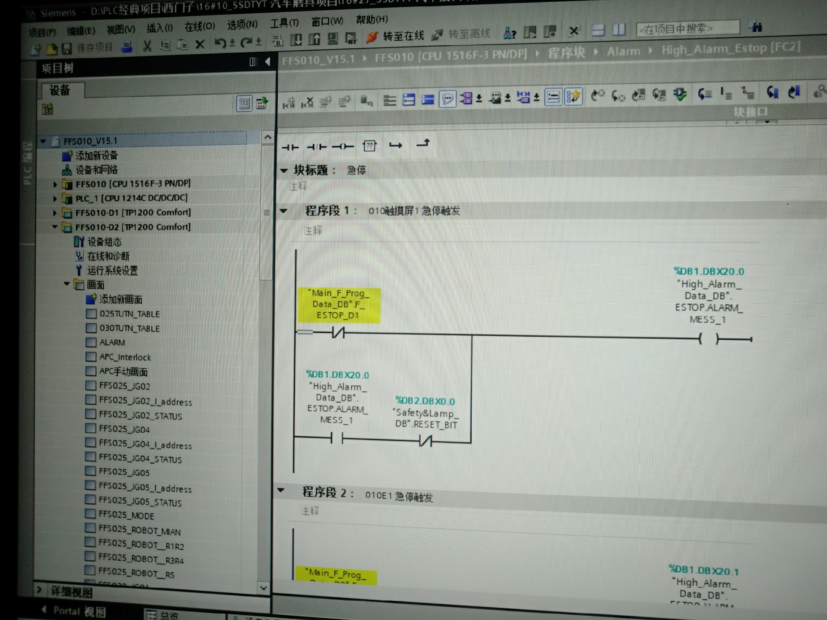Viewport: 827px width, 620px height.
Task: Collapse the project tree panel arrow
Action: point(267,62)
